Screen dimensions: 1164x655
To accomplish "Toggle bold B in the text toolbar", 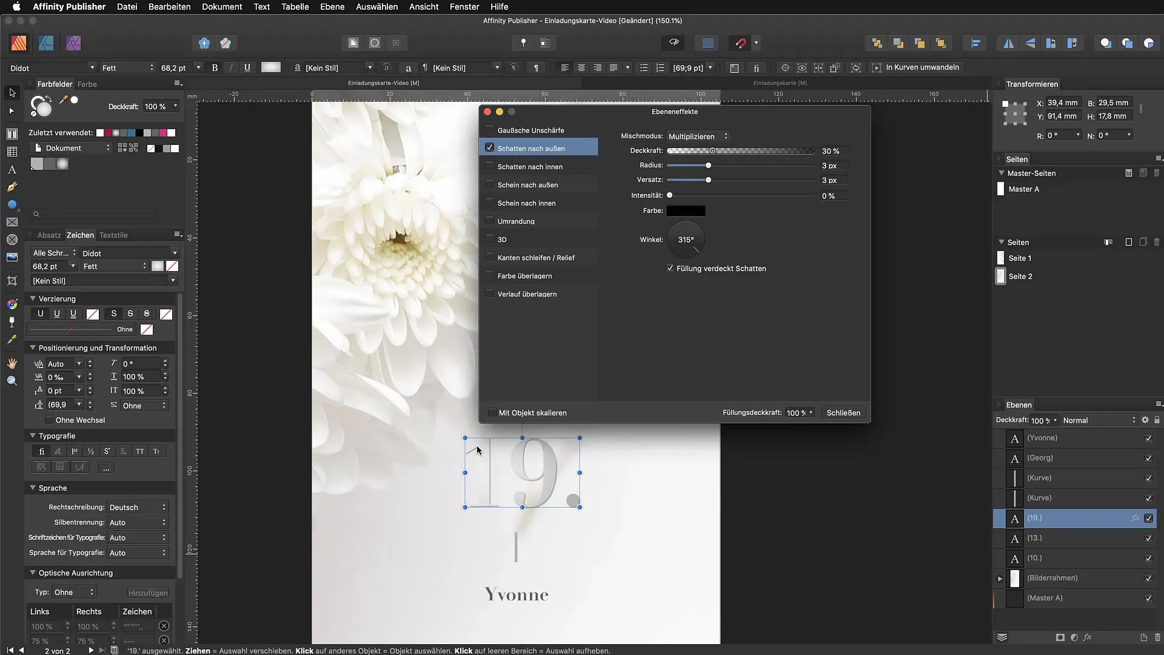I will tap(215, 68).
